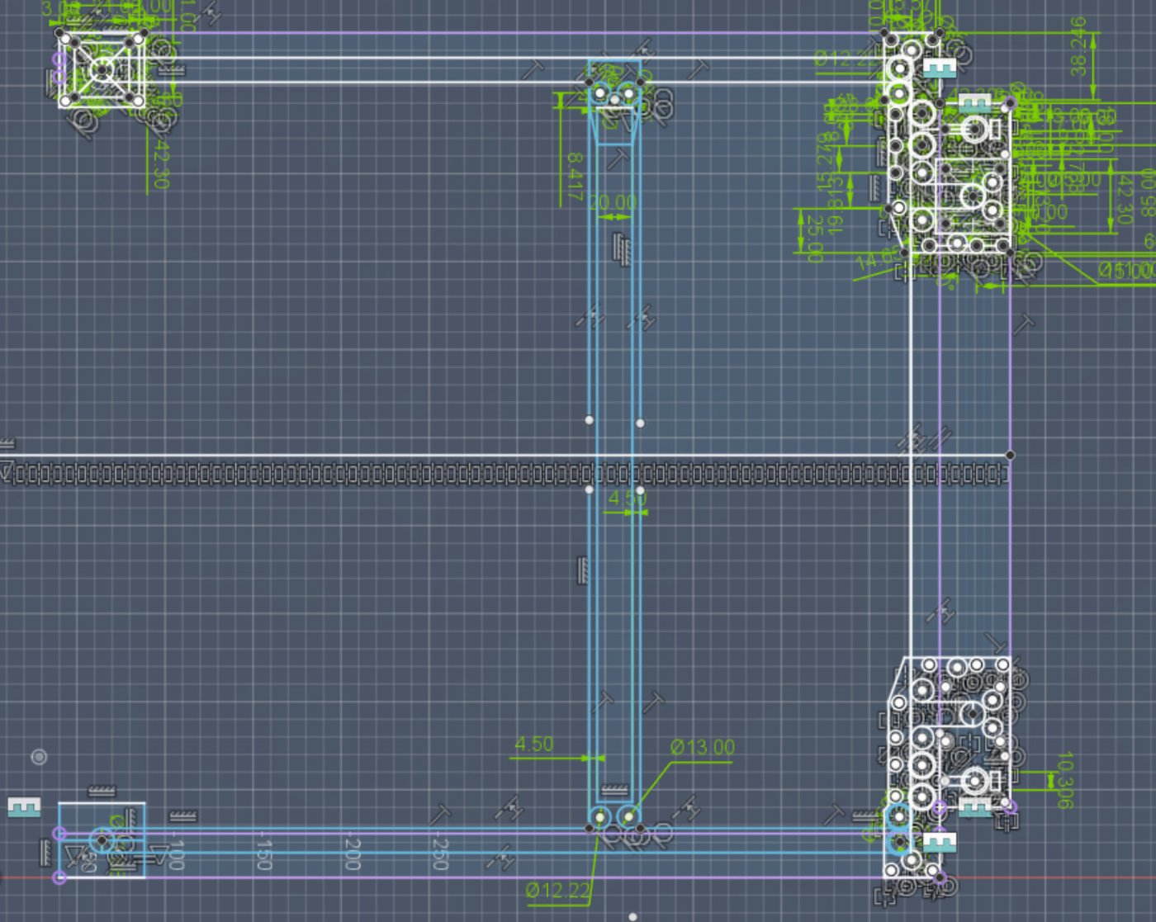
Task: Select the 10.306 dimension near the lower bracket
Action: click(1065, 779)
